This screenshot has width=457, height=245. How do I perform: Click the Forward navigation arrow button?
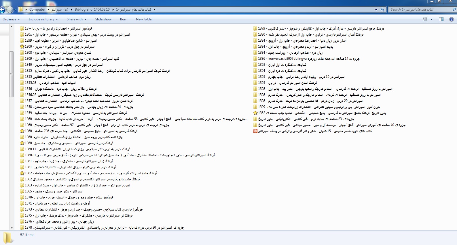(10, 9)
